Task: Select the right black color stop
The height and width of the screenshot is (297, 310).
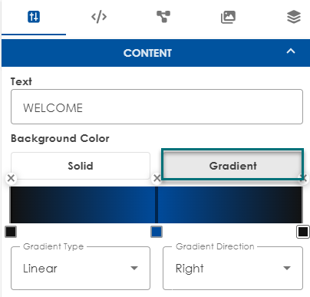Action: (x=303, y=232)
